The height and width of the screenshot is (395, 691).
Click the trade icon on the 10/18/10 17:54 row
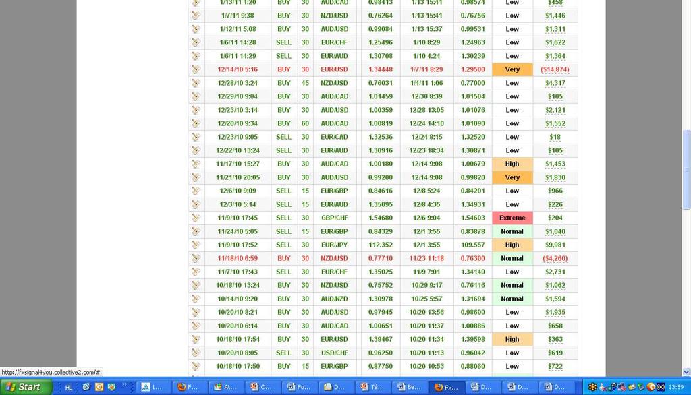pos(196,339)
